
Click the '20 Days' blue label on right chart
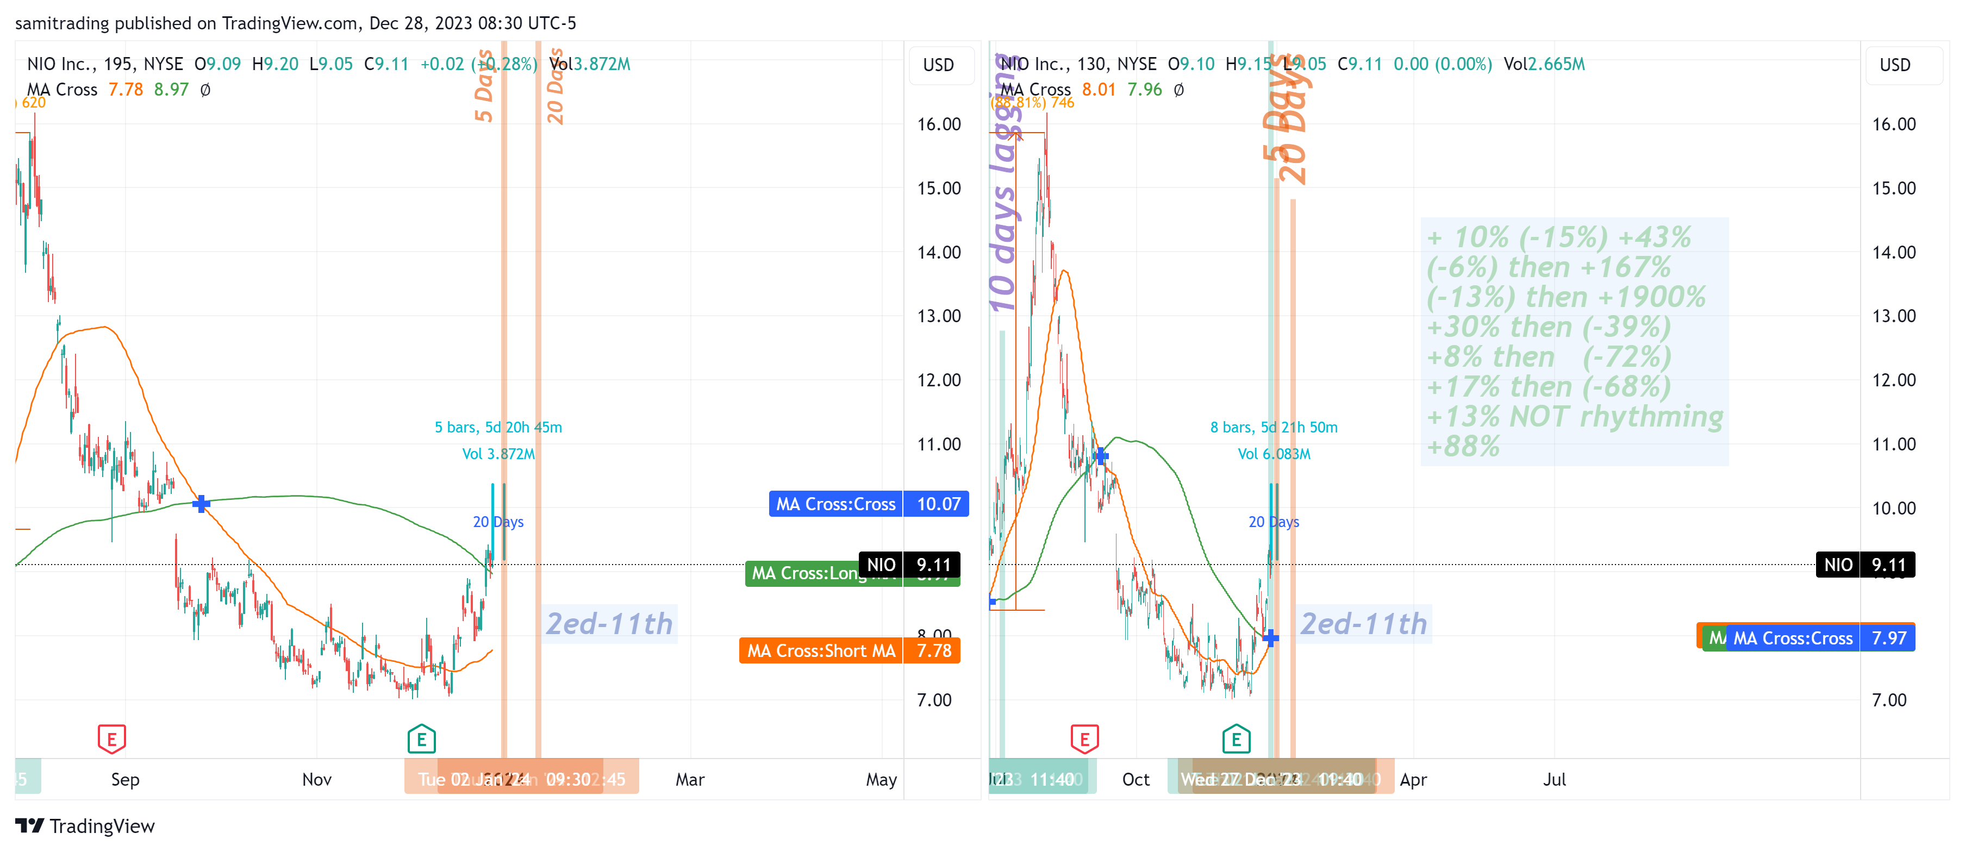pos(1274,522)
